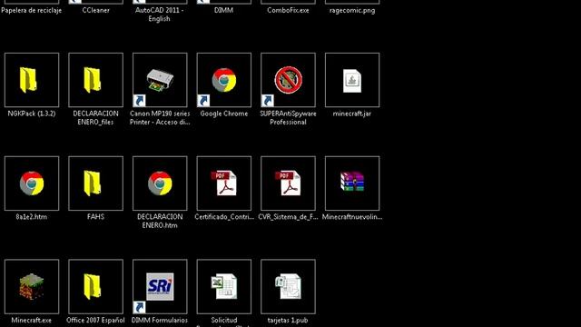Open the DECLARACION ENERO_files folder
The image size is (581, 327).
(95, 80)
